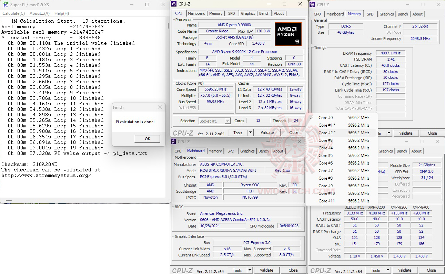Close the Finish dialog with its X
Viewport: 445px width, 274px height.
click(160, 107)
